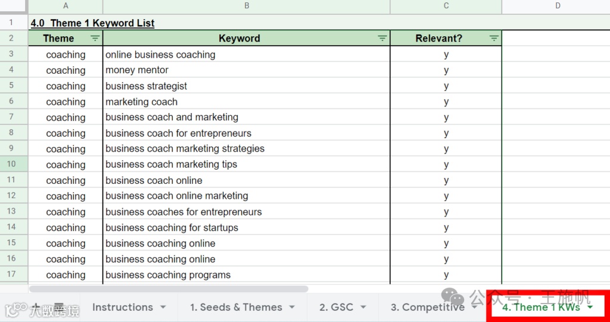Select column B header
The width and height of the screenshot is (610, 322).
click(247, 6)
